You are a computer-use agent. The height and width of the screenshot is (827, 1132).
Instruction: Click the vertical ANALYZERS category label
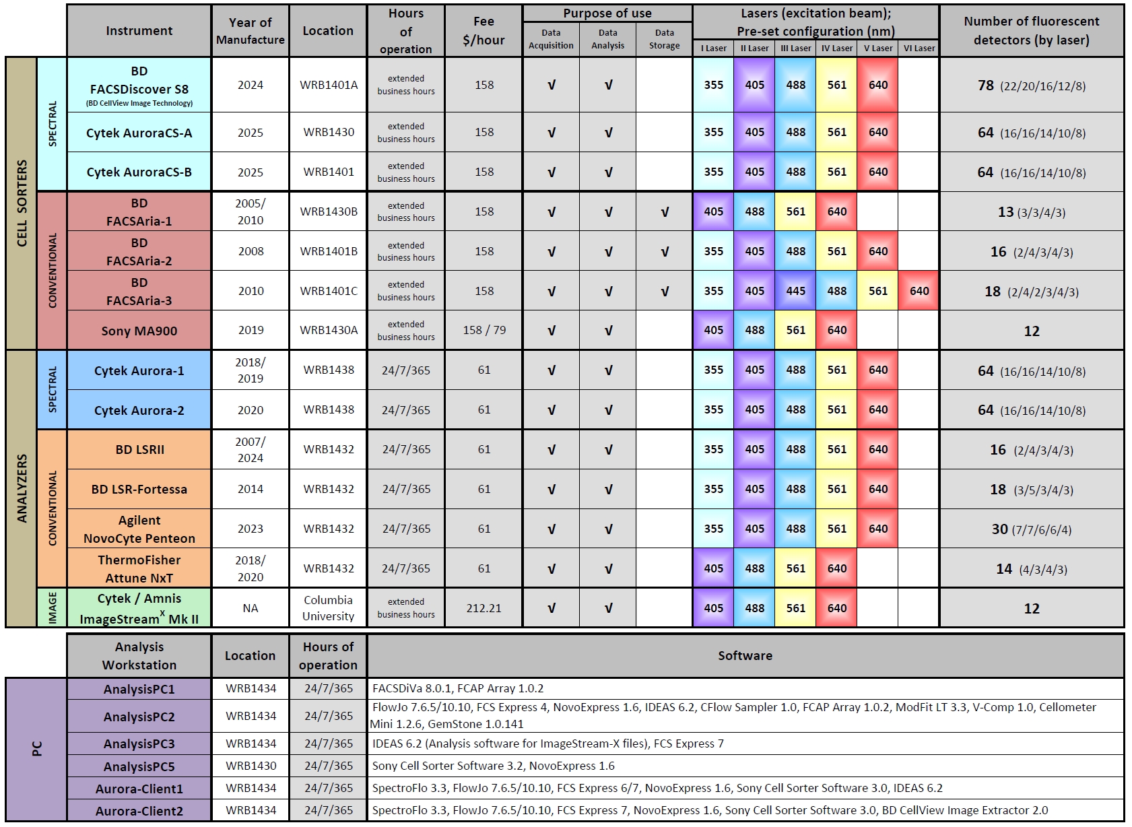click(x=22, y=488)
